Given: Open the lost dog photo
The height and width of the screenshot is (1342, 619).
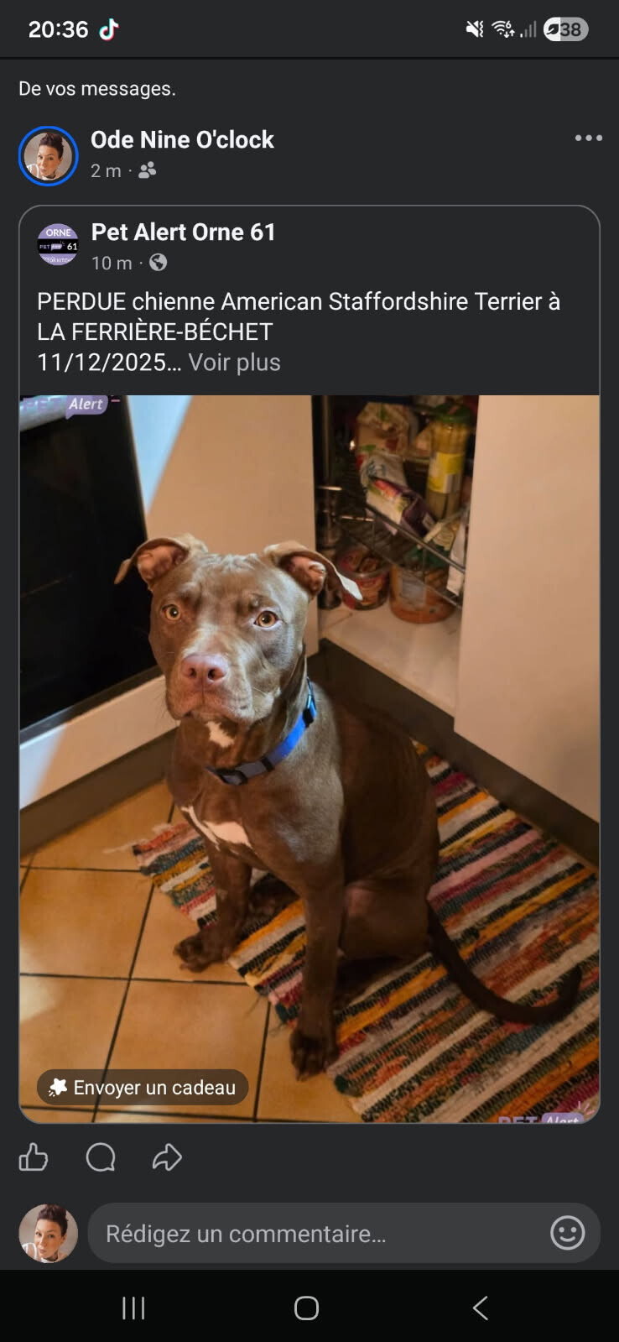Looking at the screenshot, I should (x=309, y=759).
